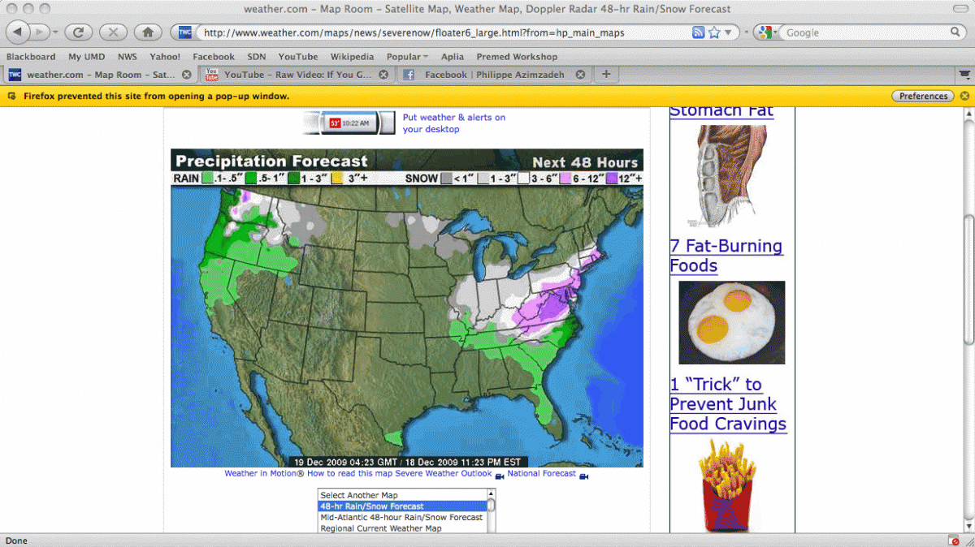Viewport: 975px width, 547px height.
Task: Dismiss the pop-up blocked notification bar
Action: [964, 96]
